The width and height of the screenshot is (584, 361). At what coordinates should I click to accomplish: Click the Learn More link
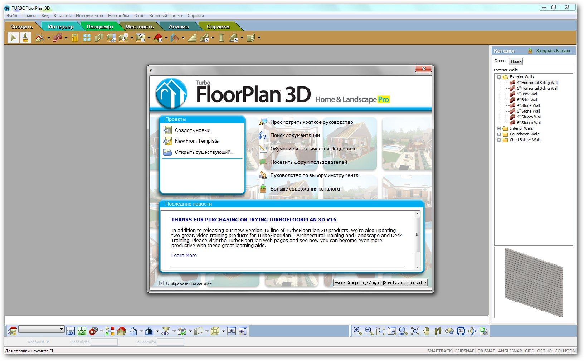coord(184,256)
